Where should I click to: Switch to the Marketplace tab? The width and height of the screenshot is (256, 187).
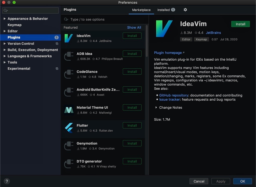pyautogui.click(x=141, y=10)
